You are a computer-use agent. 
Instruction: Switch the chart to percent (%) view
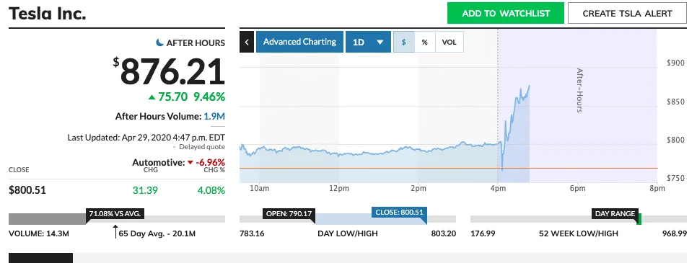(424, 43)
